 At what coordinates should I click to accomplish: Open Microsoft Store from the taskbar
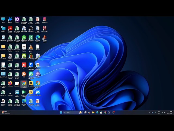(101, 112)
